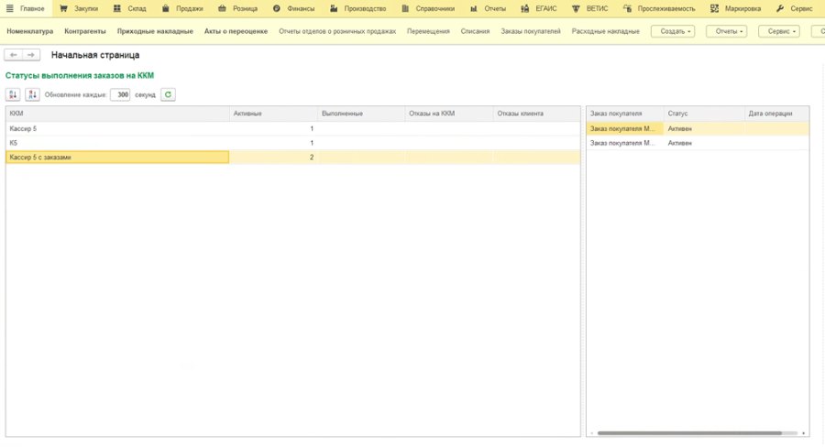The height and width of the screenshot is (447, 825).
Task: Click the bottle icon for ЕГАИС
Action: click(x=524, y=8)
